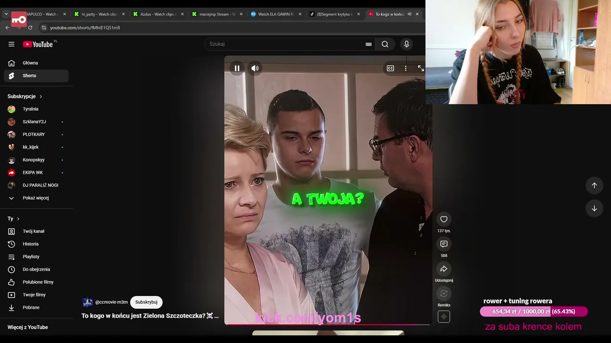This screenshot has height=343, width=611.
Task: View site information icon in address bar
Action: click(x=43, y=28)
